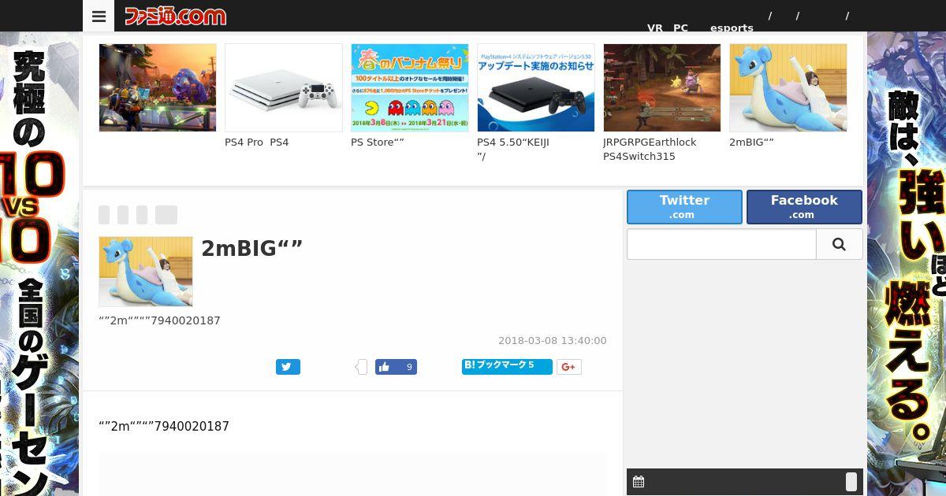Open the VR navigation item

655,28
